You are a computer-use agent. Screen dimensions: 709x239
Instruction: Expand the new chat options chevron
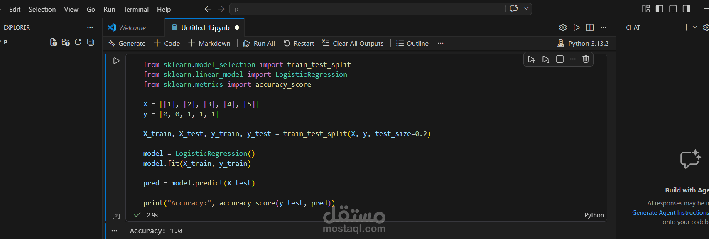[x=694, y=27]
